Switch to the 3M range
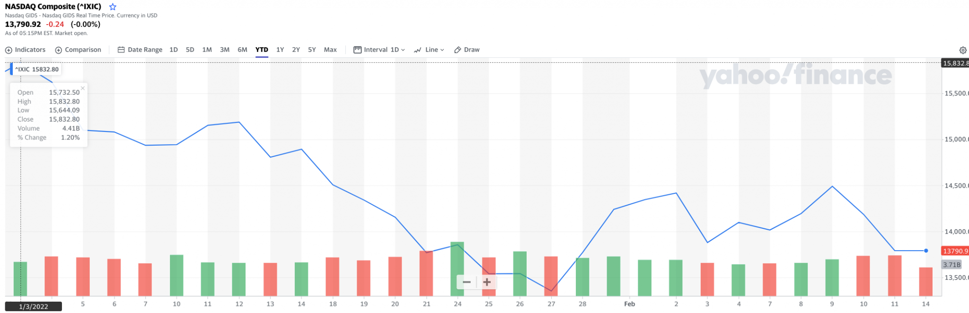This screenshot has height=313, width=969. [225, 50]
